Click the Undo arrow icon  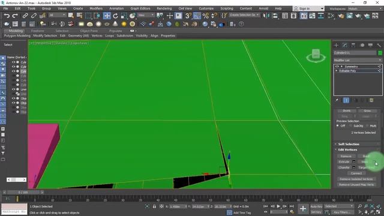point(7,16)
